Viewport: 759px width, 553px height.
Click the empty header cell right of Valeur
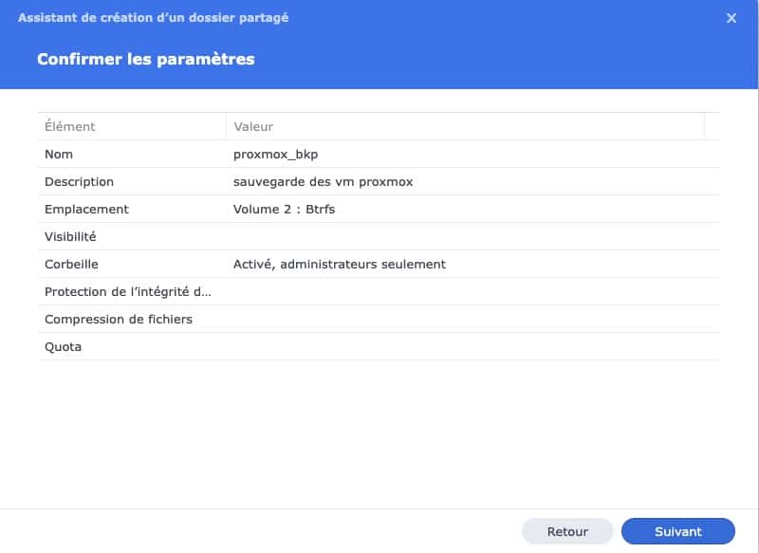(x=712, y=126)
